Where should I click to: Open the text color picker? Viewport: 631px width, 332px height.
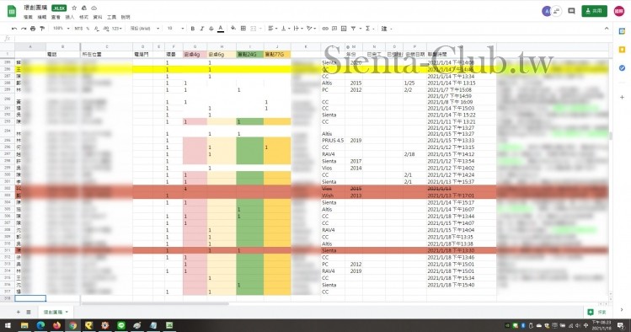click(221, 29)
